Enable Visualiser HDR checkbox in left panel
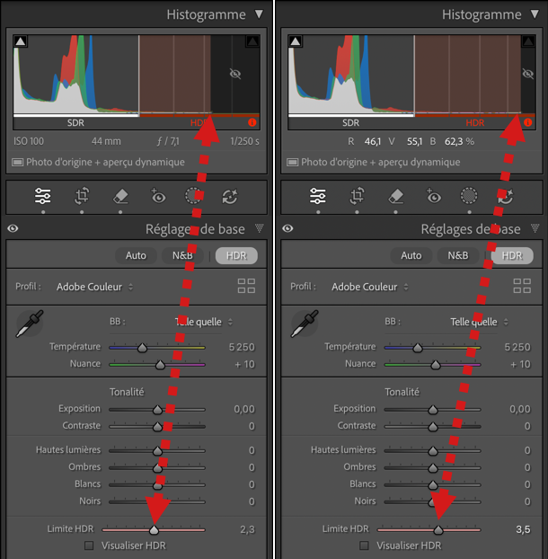This screenshot has height=559, width=548. [x=89, y=546]
